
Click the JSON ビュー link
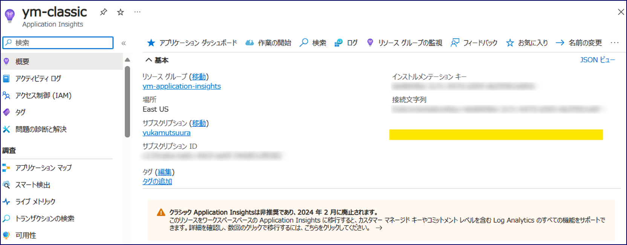coord(597,60)
